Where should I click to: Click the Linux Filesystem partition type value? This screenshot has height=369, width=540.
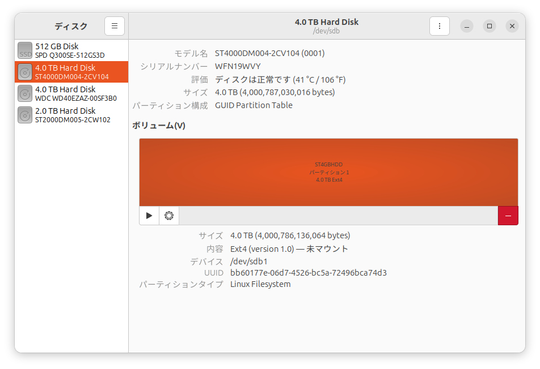pyautogui.click(x=260, y=284)
